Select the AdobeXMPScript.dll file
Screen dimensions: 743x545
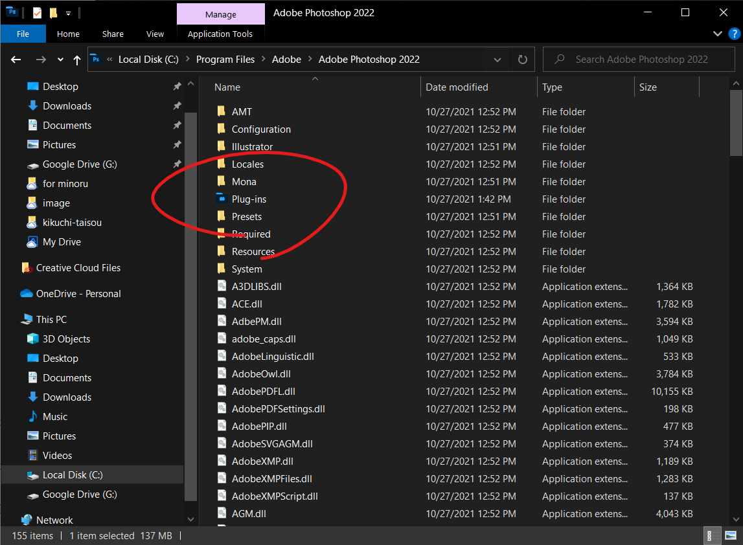click(x=275, y=496)
